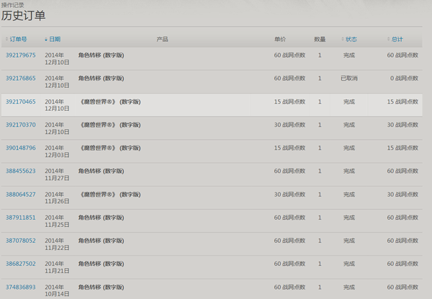432x299 pixels.
Task: Click 角色转移 product in order 387911851 row
Action: point(101,218)
